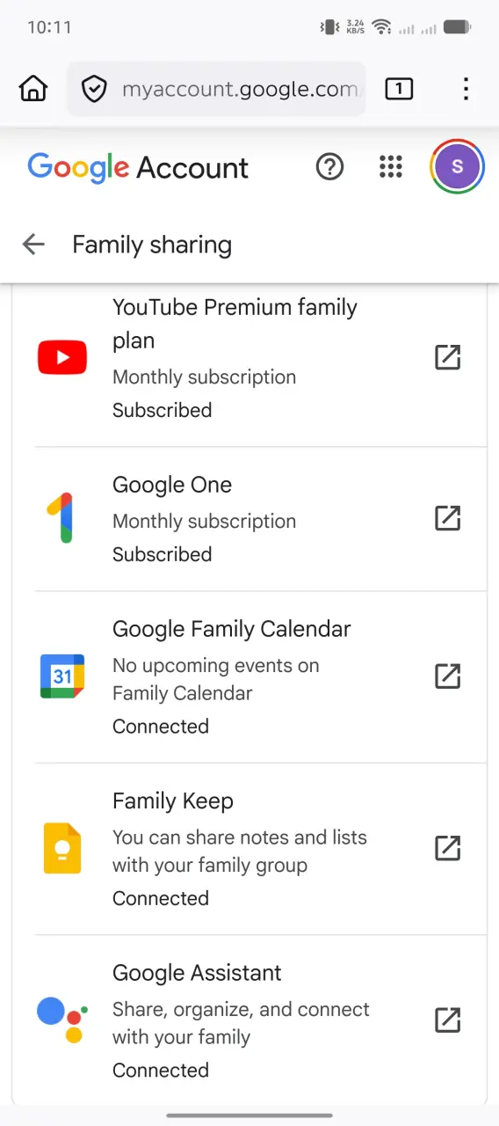This screenshot has width=499, height=1126.
Task: Tap the YouTube red play logo
Action: click(x=62, y=358)
